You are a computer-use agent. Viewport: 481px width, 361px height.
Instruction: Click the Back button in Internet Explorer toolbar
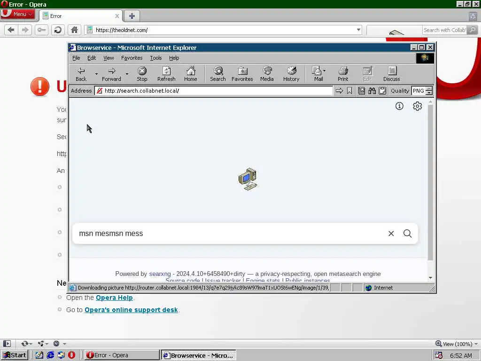[x=81, y=74]
